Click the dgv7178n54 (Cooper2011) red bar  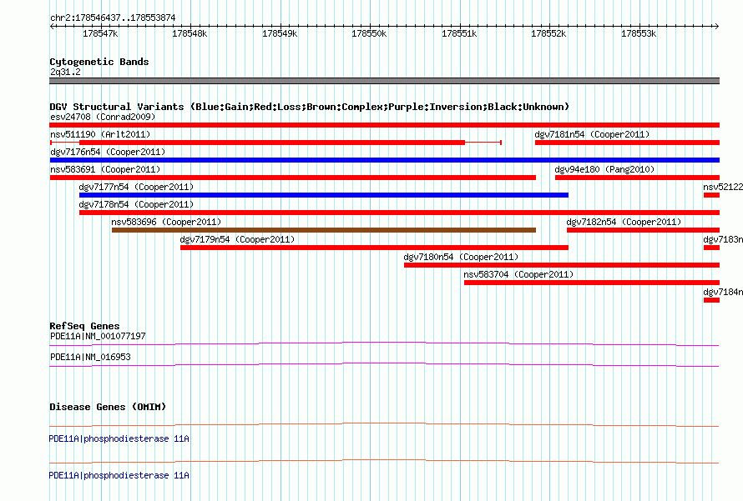click(x=399, y=213)
